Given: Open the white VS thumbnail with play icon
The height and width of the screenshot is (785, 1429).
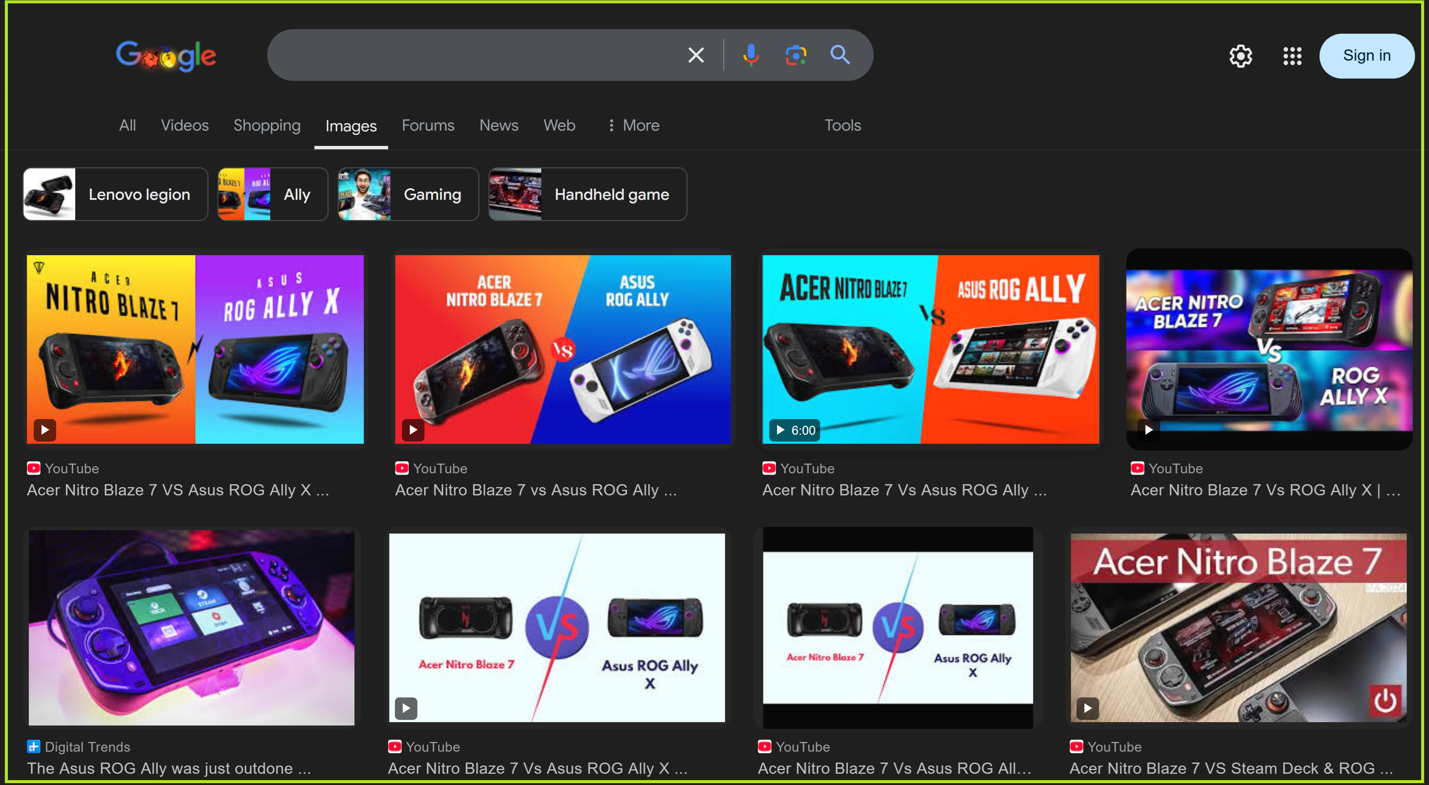Looking at the screenshot, I should [x=557, y=627].
